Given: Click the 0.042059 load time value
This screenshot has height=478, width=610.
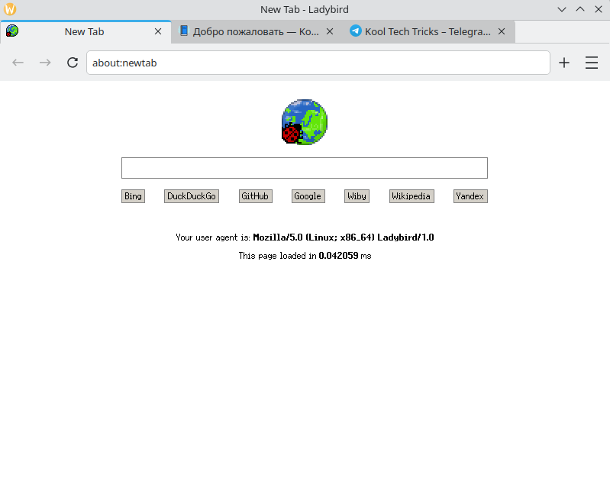Looking at the screenshot, I should coord(338,256).
